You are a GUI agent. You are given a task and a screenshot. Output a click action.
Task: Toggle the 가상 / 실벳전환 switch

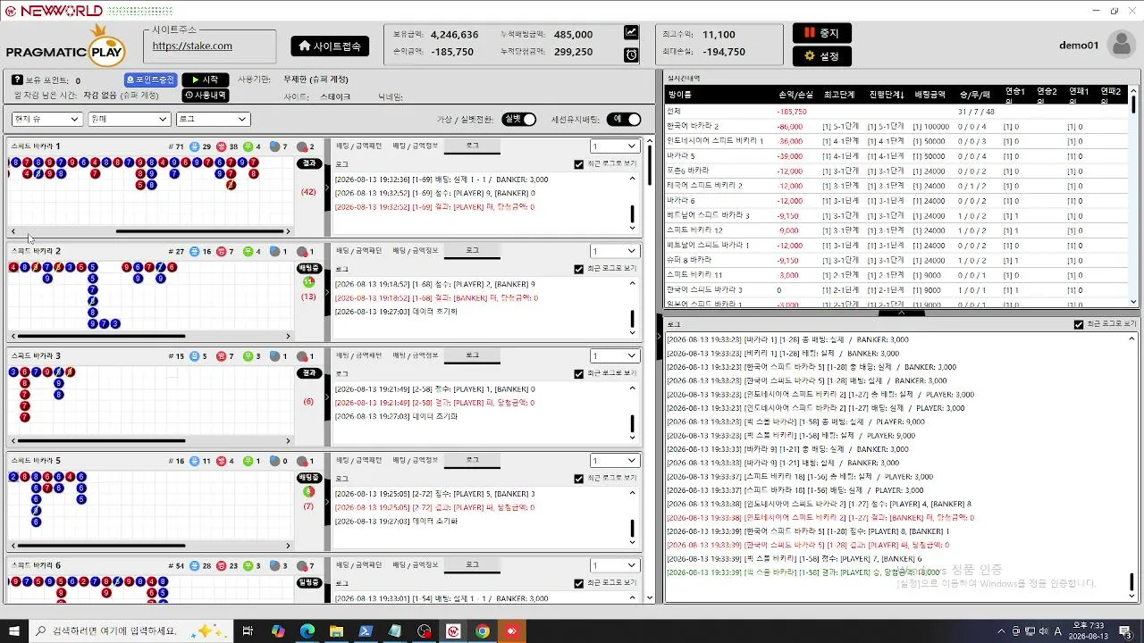pyautogui.click(x=519, y=119)
